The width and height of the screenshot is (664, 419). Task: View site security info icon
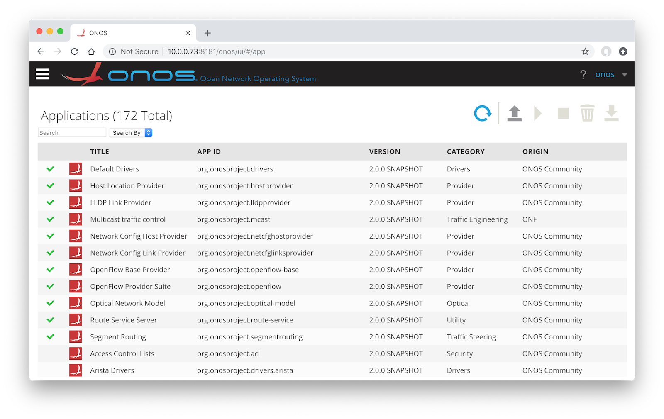(x=112, y=51)
